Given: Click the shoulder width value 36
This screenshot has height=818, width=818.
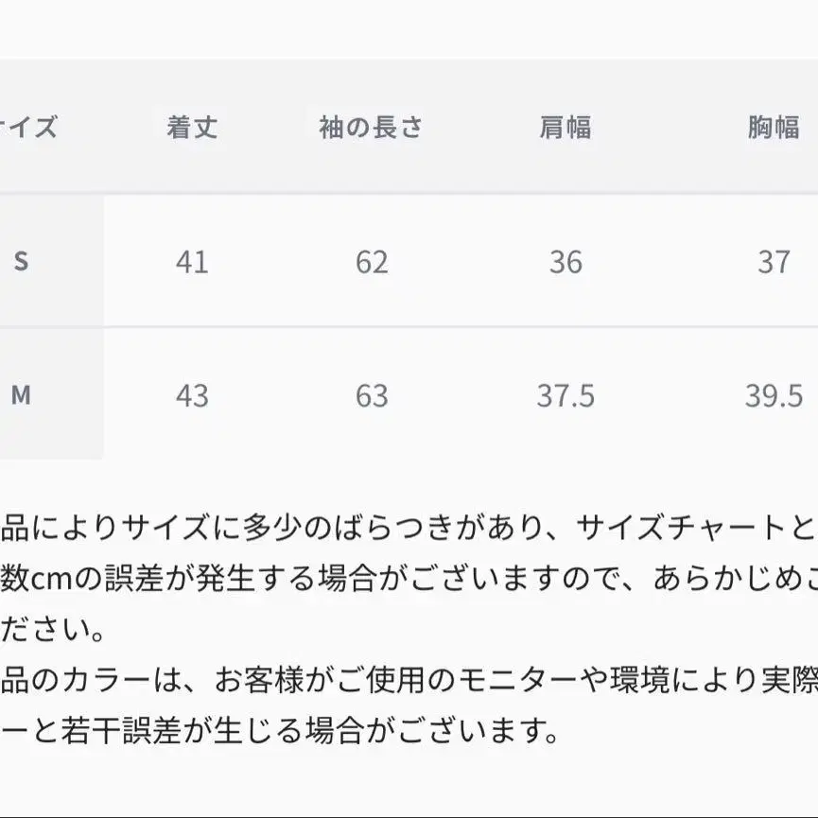Looking at the screenshot, I should click(x=566, y=262).
